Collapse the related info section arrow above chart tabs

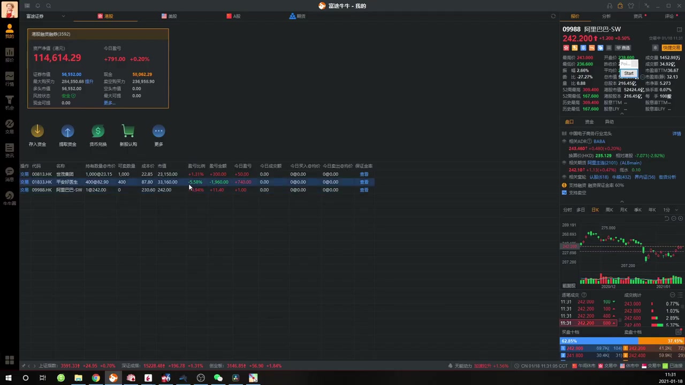(x=622, y=202)
